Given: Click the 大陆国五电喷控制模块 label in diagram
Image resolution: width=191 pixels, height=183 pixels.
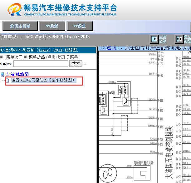Looking at the screenshot, I should (x=169, y=152).
